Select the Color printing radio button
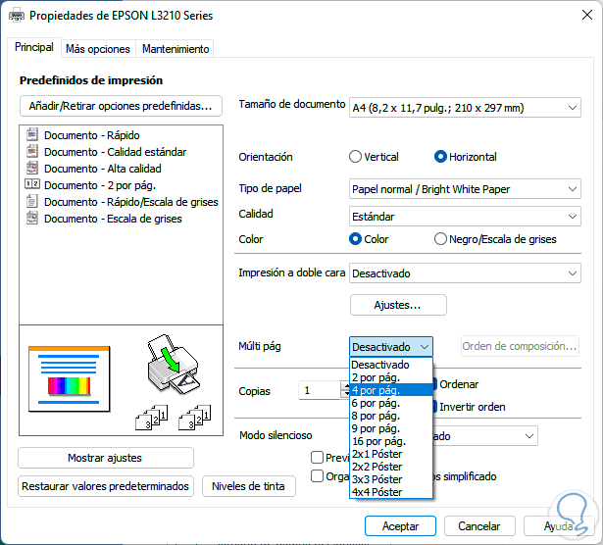Image resolution: width=603 pixels, height=545 pixels. tap(355, 239)
